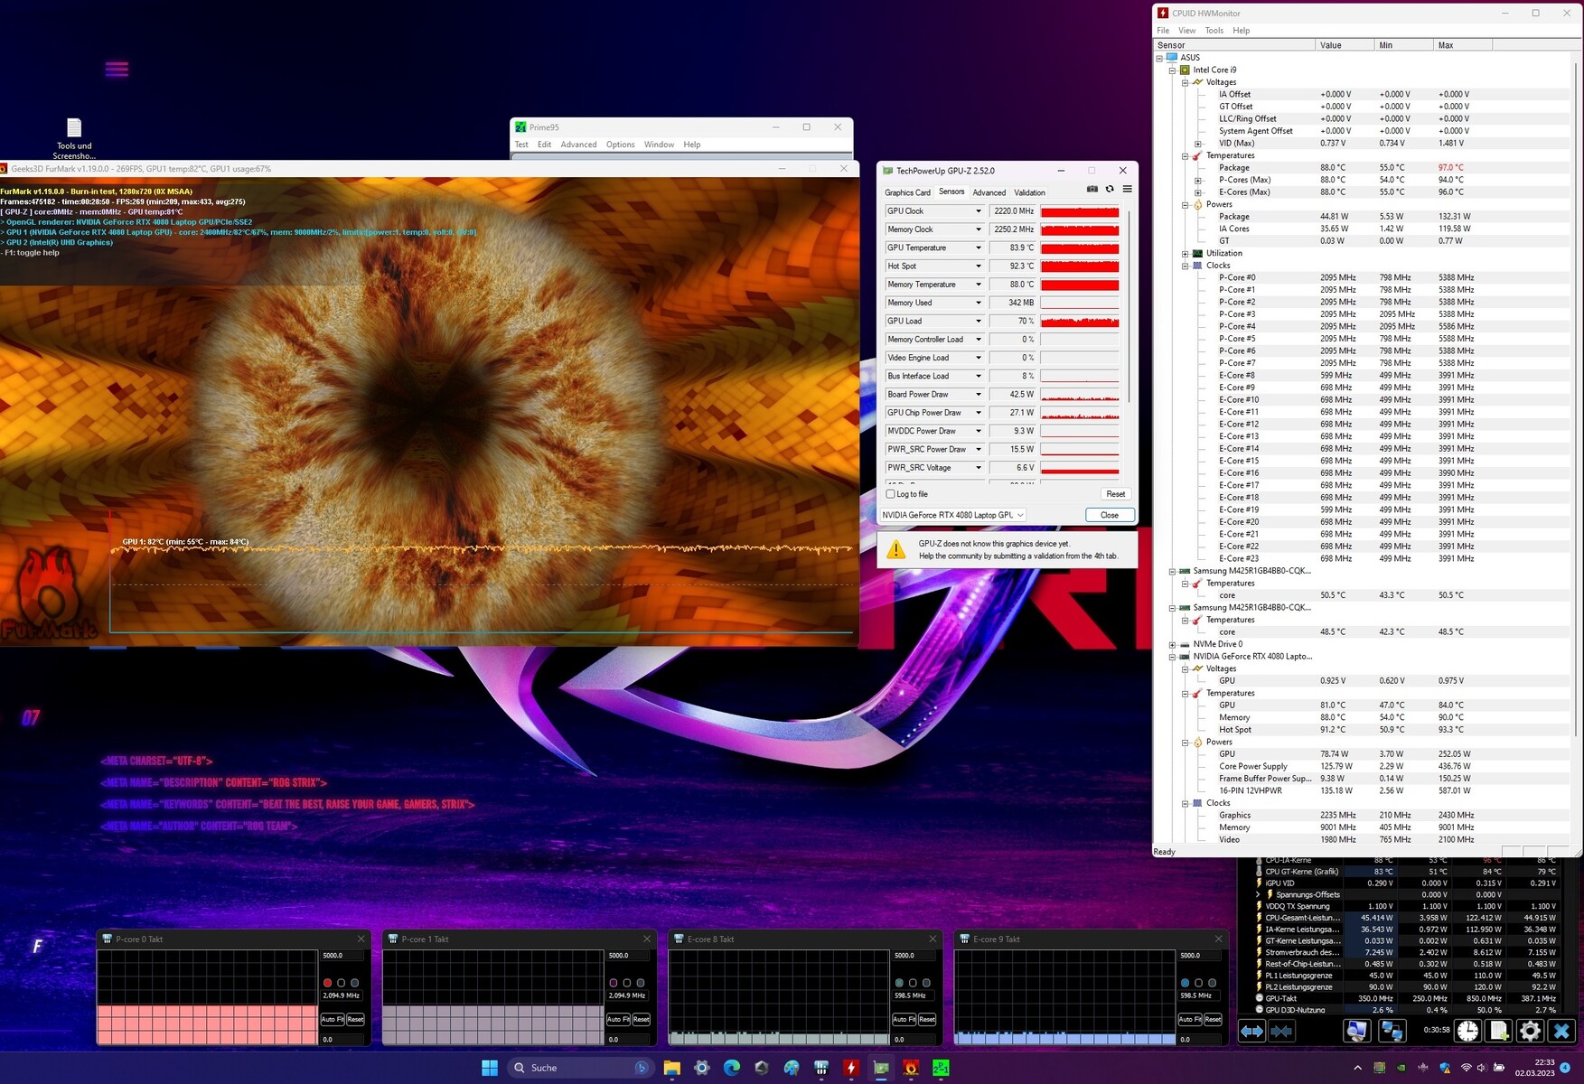
Task: Click the Value column header in HWMonitor
Action: [1344, 45]
